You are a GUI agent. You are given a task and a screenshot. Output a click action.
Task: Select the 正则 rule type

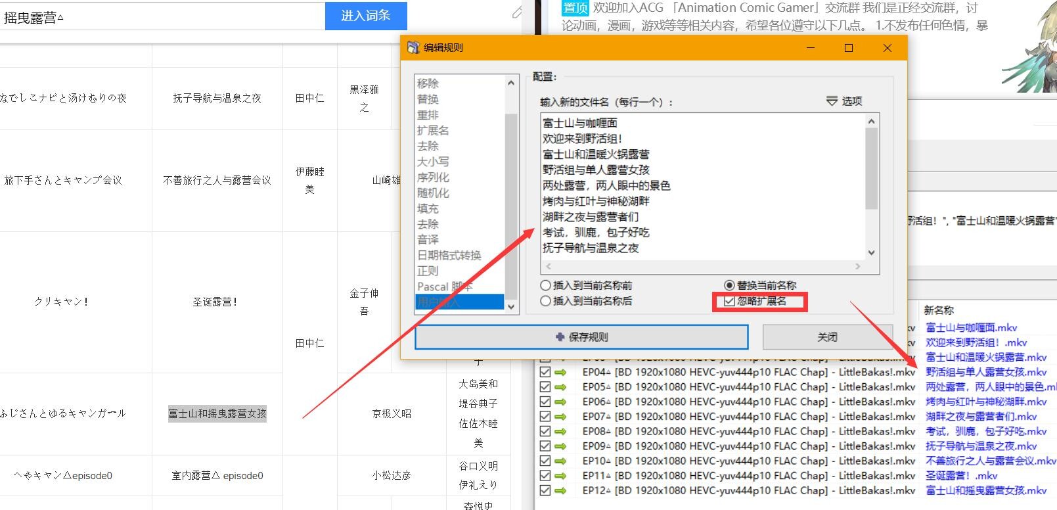click(x=428, y=271)
